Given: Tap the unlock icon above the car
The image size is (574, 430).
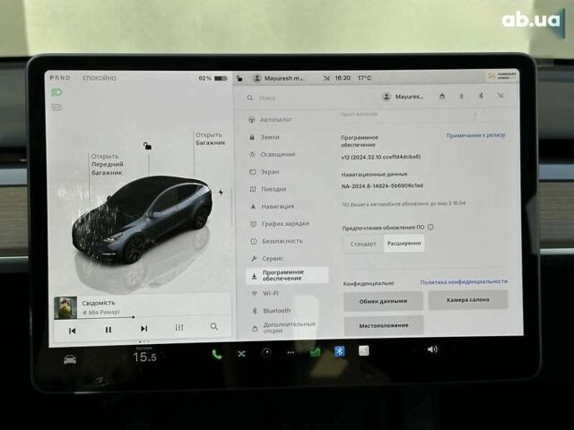Looking at the screenshot, I should point(147,146).
